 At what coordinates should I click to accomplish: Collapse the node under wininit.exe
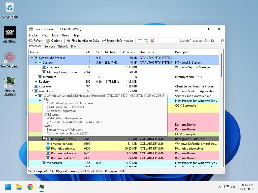[x=36, y=96]
